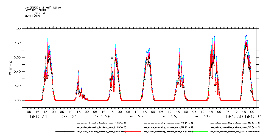Click the tallest irradiance peak on DEC 30
This screenshot has height=138, width=277.
tap(246, 35)
